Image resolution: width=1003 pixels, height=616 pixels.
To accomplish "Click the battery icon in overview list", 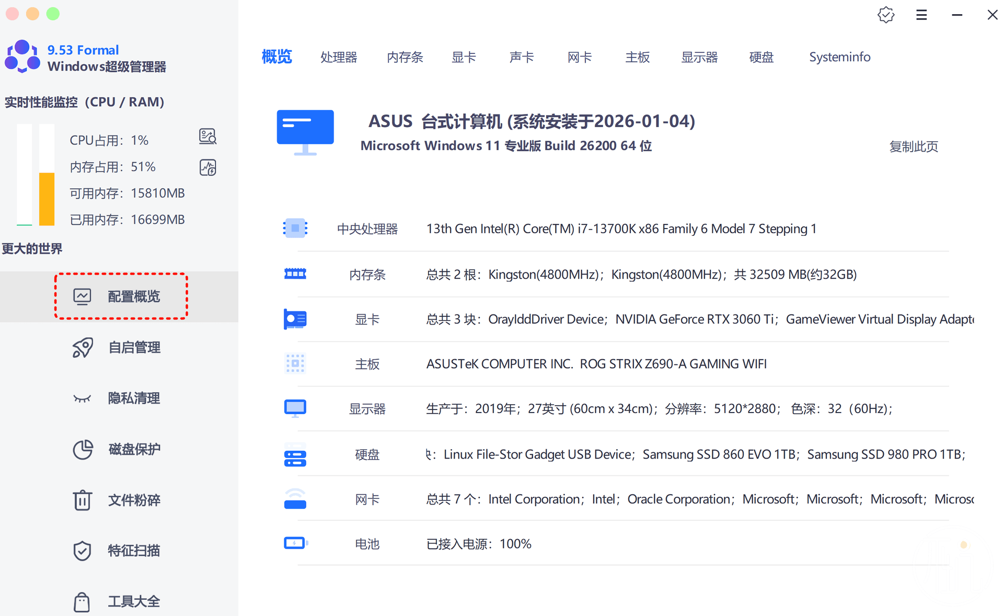I will [295, 543].
